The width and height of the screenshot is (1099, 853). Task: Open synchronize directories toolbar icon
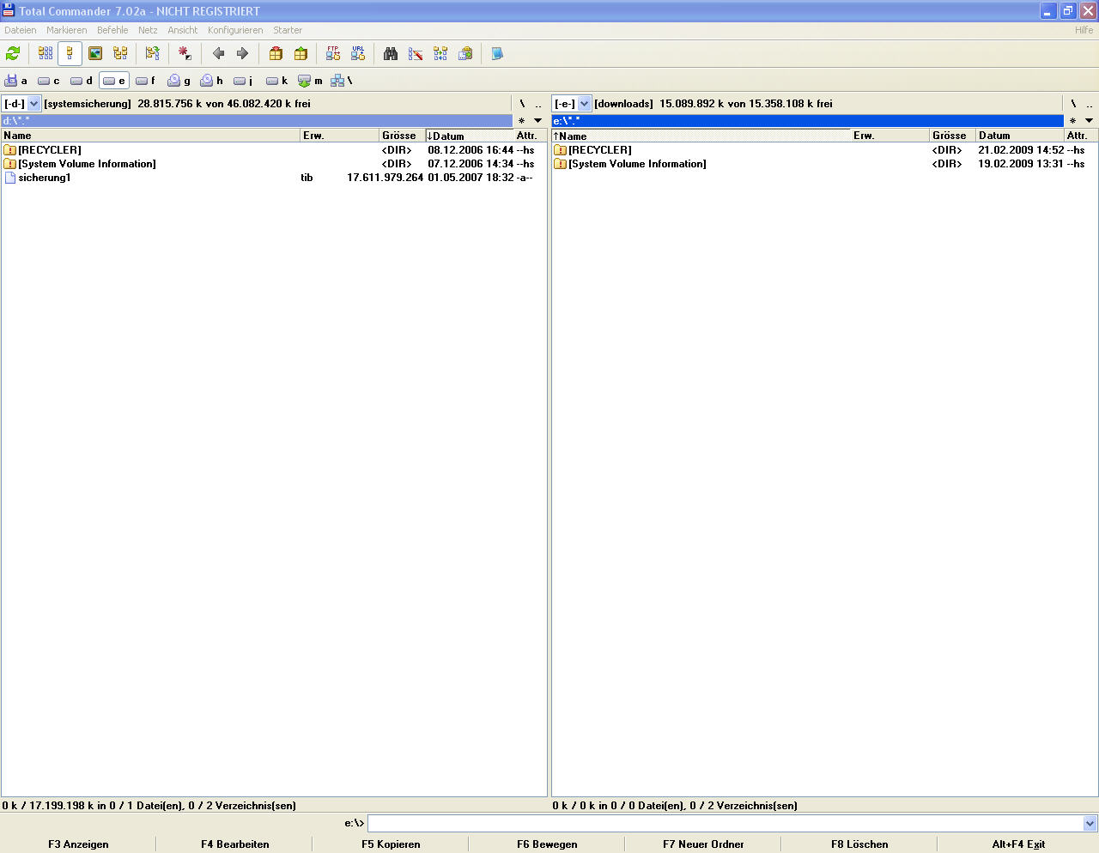pyautogui.click(x=440, y=53)
